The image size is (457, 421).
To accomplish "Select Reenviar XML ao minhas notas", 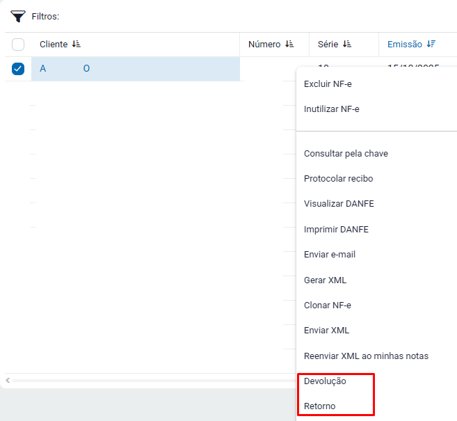I will click(366, 356).
